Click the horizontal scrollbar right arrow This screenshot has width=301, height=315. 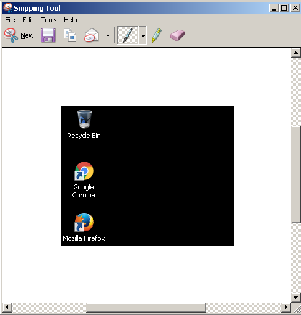pos(286,307)
